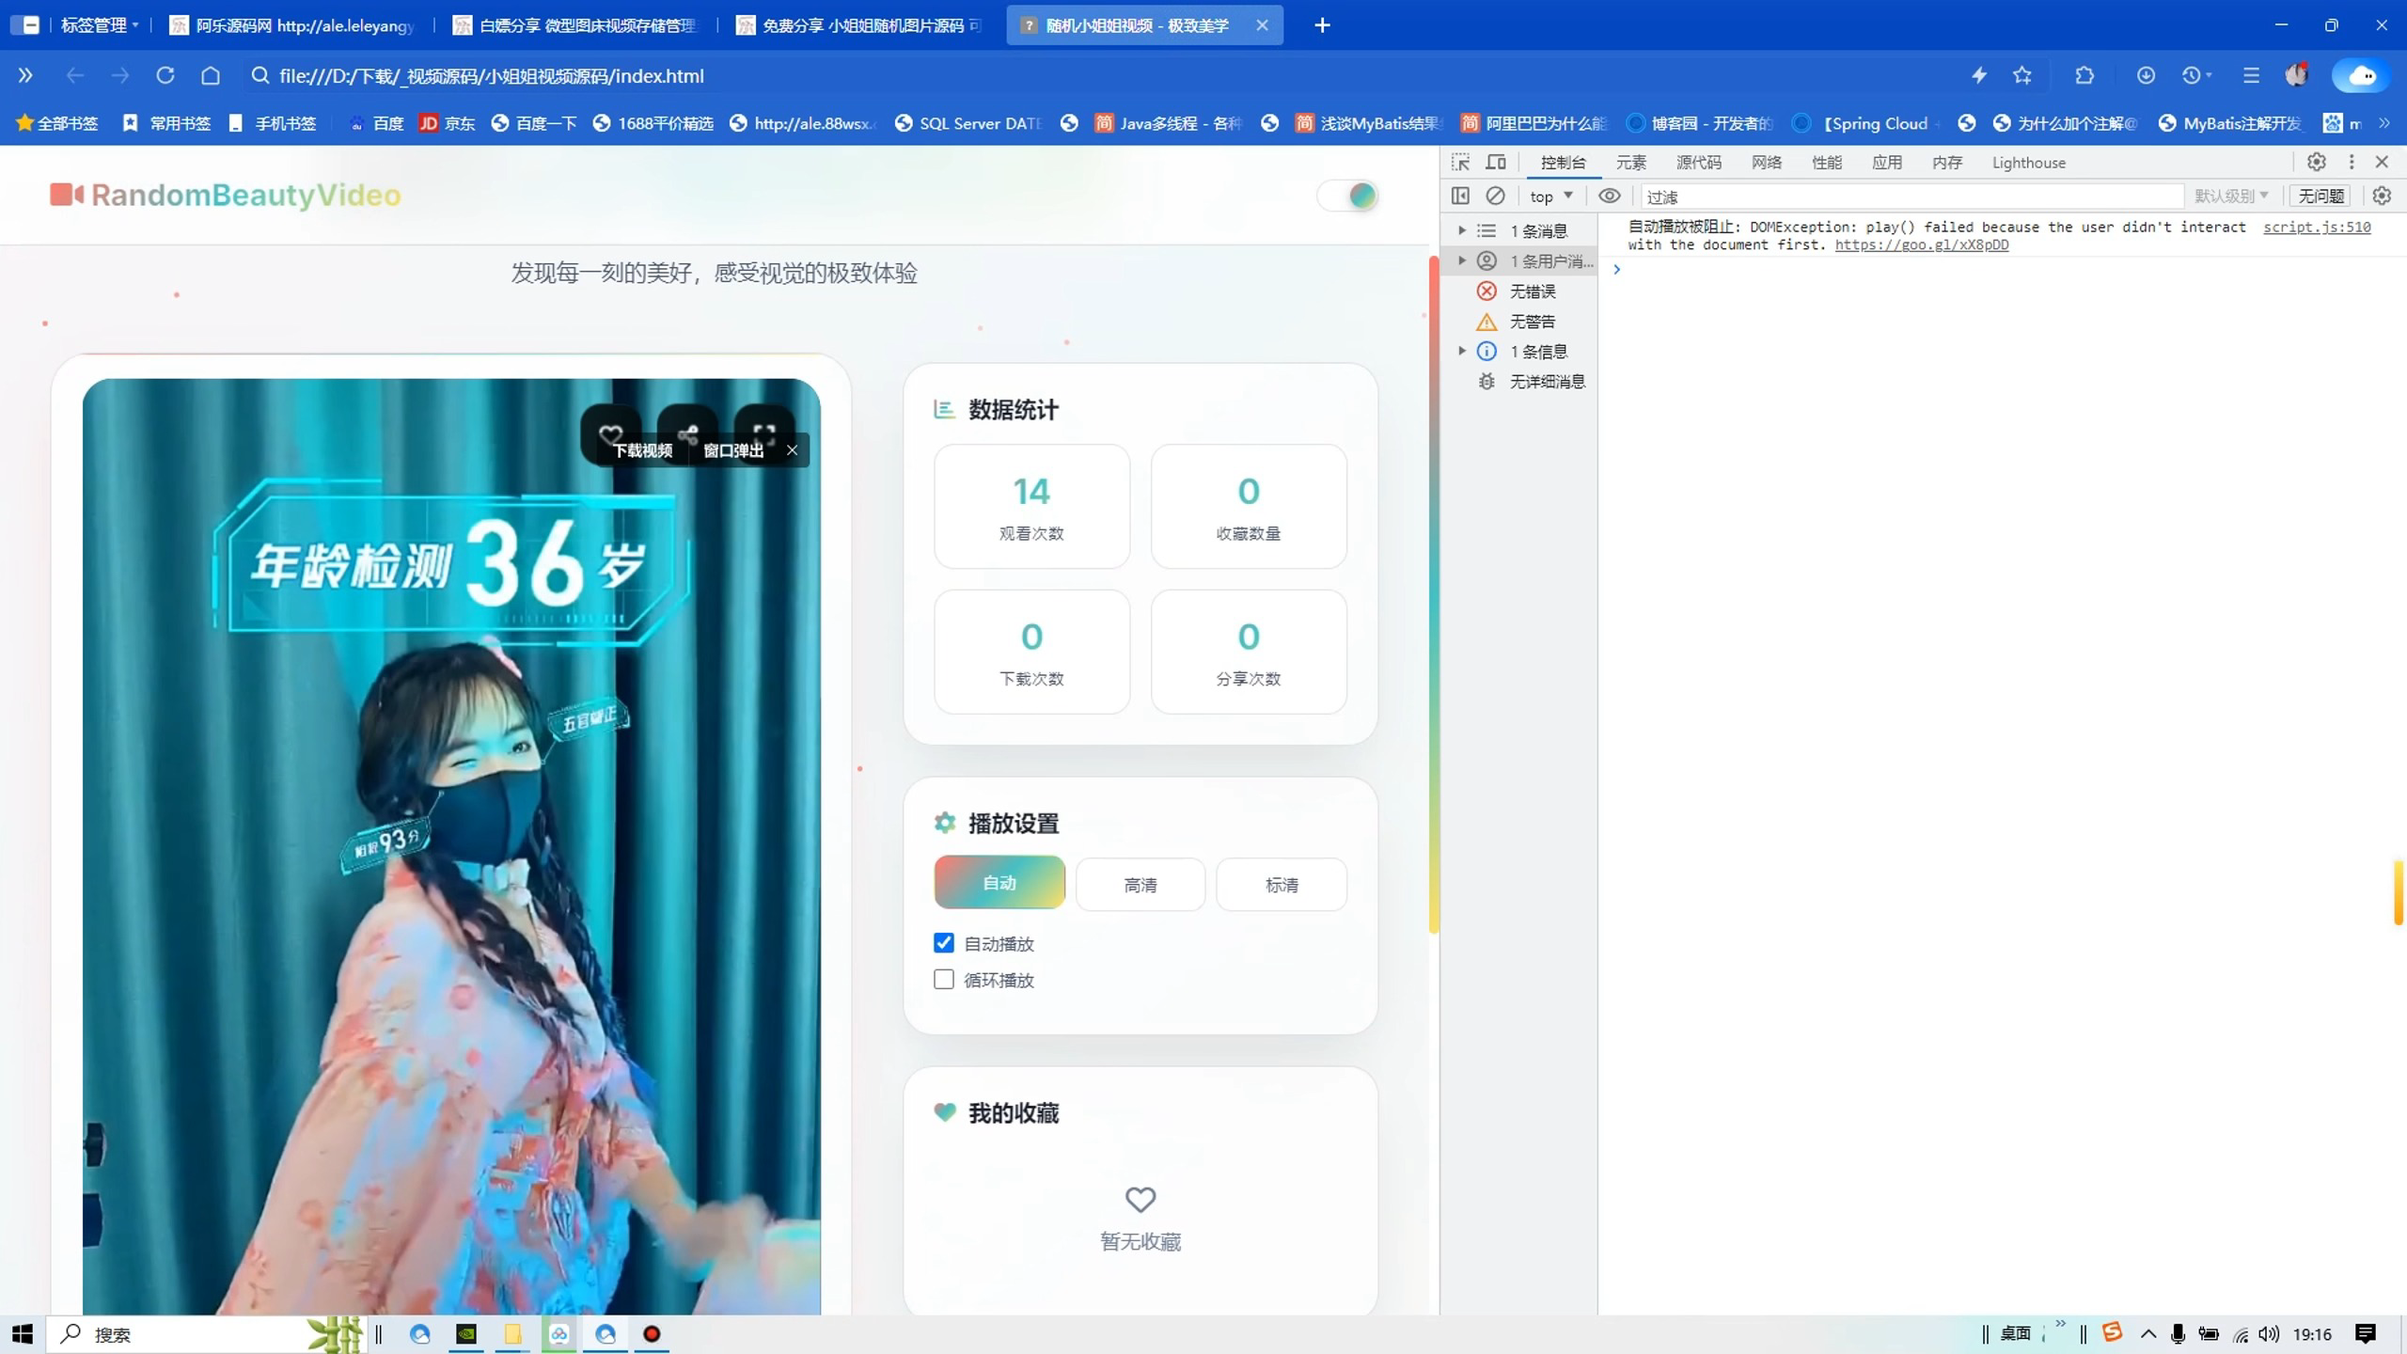Open the top context dropdown in console
This screenshot has width=2407, height=1354.
coord(1550,196)
